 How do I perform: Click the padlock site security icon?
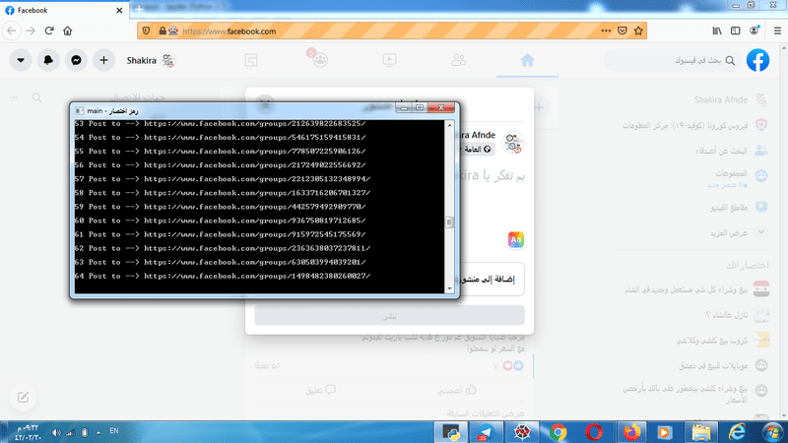click(x=163, y=31)
